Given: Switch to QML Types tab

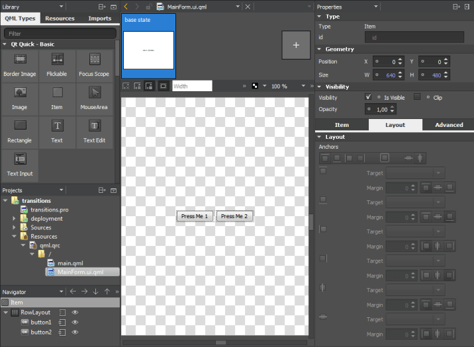Looking at the screenshot, I should [x=21, y=19].
